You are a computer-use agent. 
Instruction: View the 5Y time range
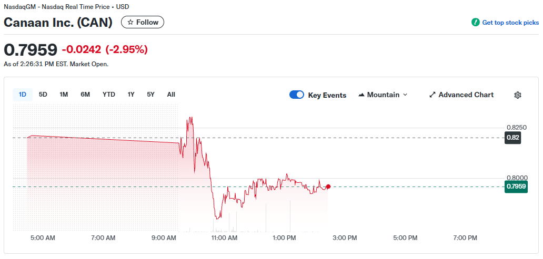(x=151, y=95)
